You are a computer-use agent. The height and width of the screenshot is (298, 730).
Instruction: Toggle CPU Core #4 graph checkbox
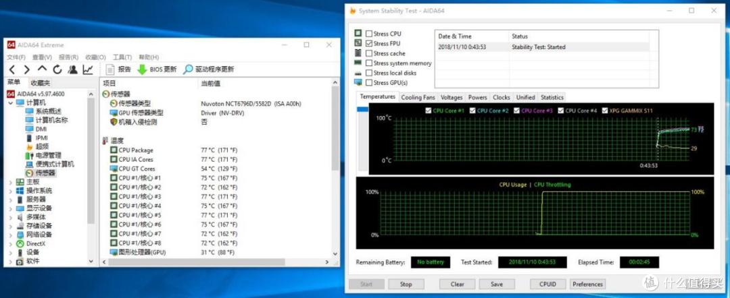click(561, 111)
